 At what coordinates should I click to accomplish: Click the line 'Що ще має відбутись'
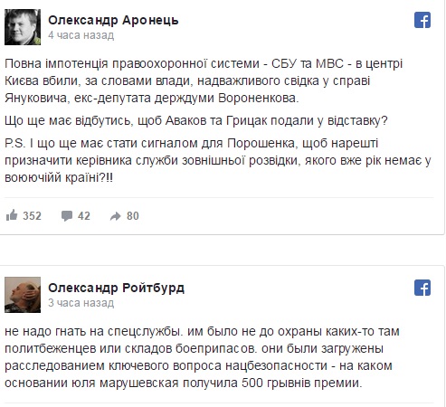click(196, 120)
